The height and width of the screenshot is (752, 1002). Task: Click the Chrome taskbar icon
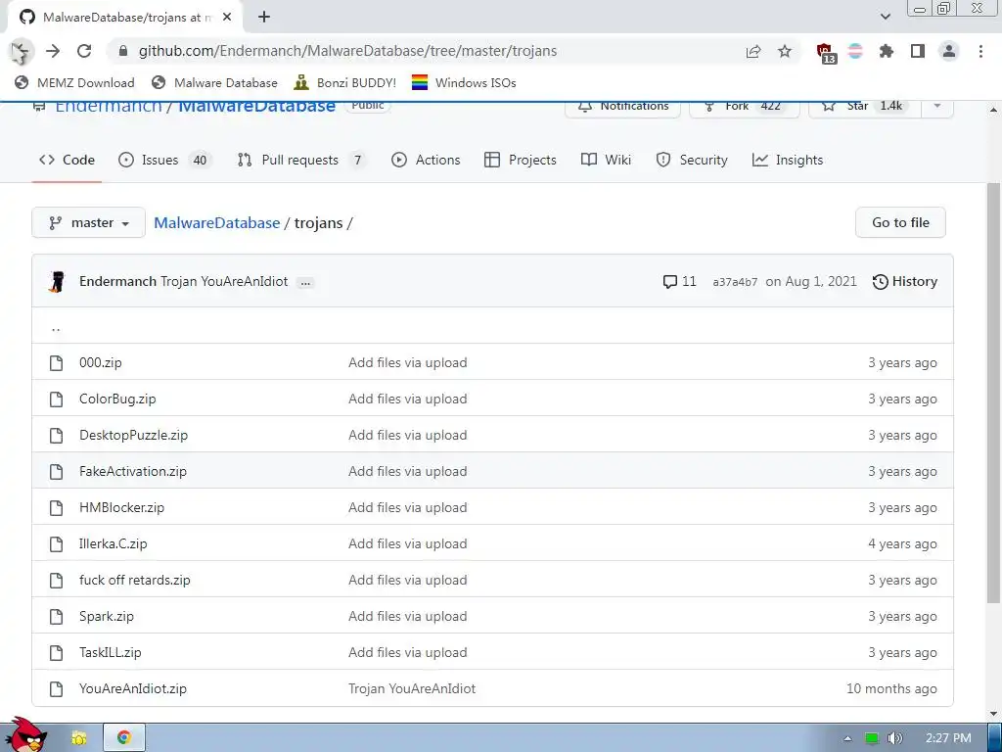pyautogui.click(x=124, y=738)
